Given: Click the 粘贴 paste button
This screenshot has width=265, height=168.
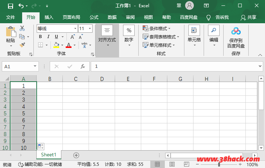Looking at the screenshot, I should tap(11, 36).
